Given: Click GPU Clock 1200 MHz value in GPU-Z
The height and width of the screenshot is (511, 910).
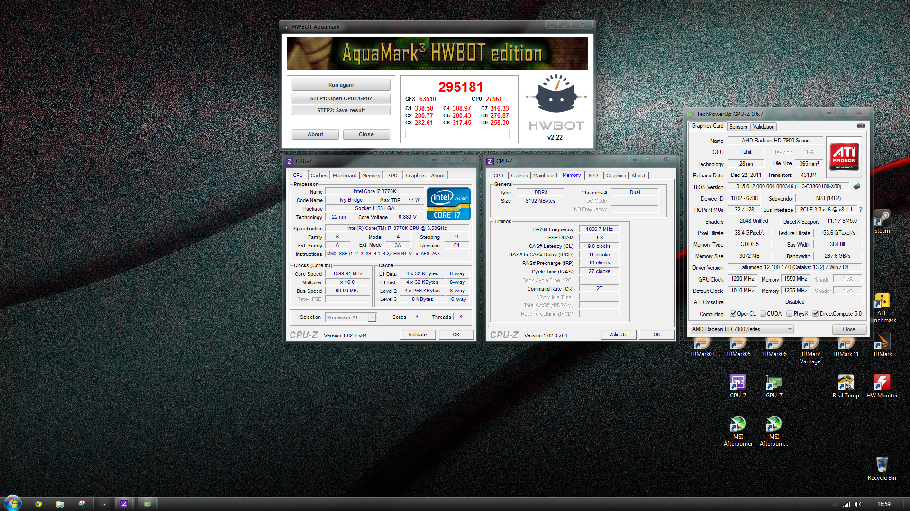Looking at the screenshot, I should click(742, 279).
